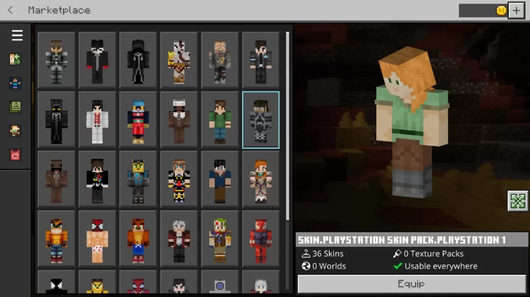Select the red armored robot skin
Screen dimensions: 530x297
click(x=261, y=239)
